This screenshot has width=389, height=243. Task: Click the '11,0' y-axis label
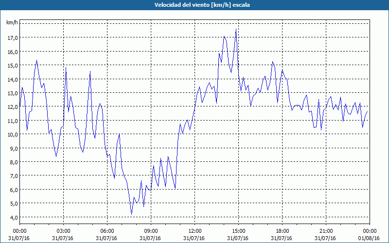[13, 121]
